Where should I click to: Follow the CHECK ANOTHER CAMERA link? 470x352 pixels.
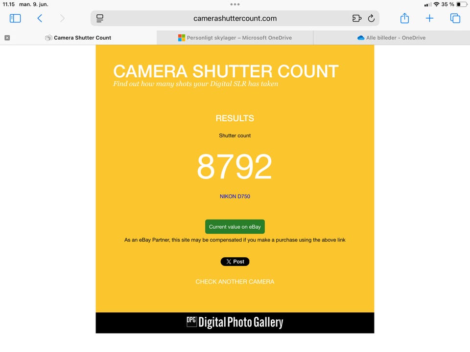click(x=235, y=282)
